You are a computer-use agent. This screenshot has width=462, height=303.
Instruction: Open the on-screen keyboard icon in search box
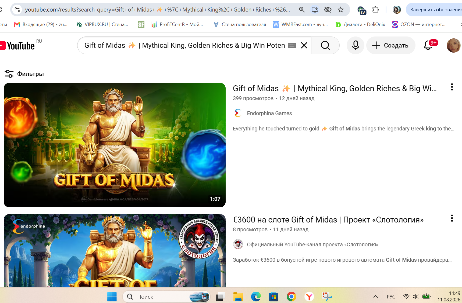pos(292,46)
